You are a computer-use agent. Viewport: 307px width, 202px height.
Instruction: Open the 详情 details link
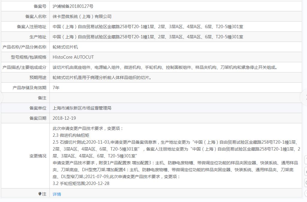57,194
